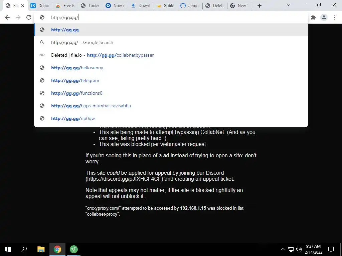
Task: Expand the tab search chevron
Action: tap(288, 5)
